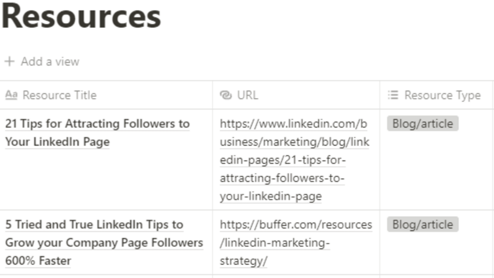Click the plus icon beside Add a view
Viewport: 494px width, 278px height.
pyautogui.click(x=9, y=62)
